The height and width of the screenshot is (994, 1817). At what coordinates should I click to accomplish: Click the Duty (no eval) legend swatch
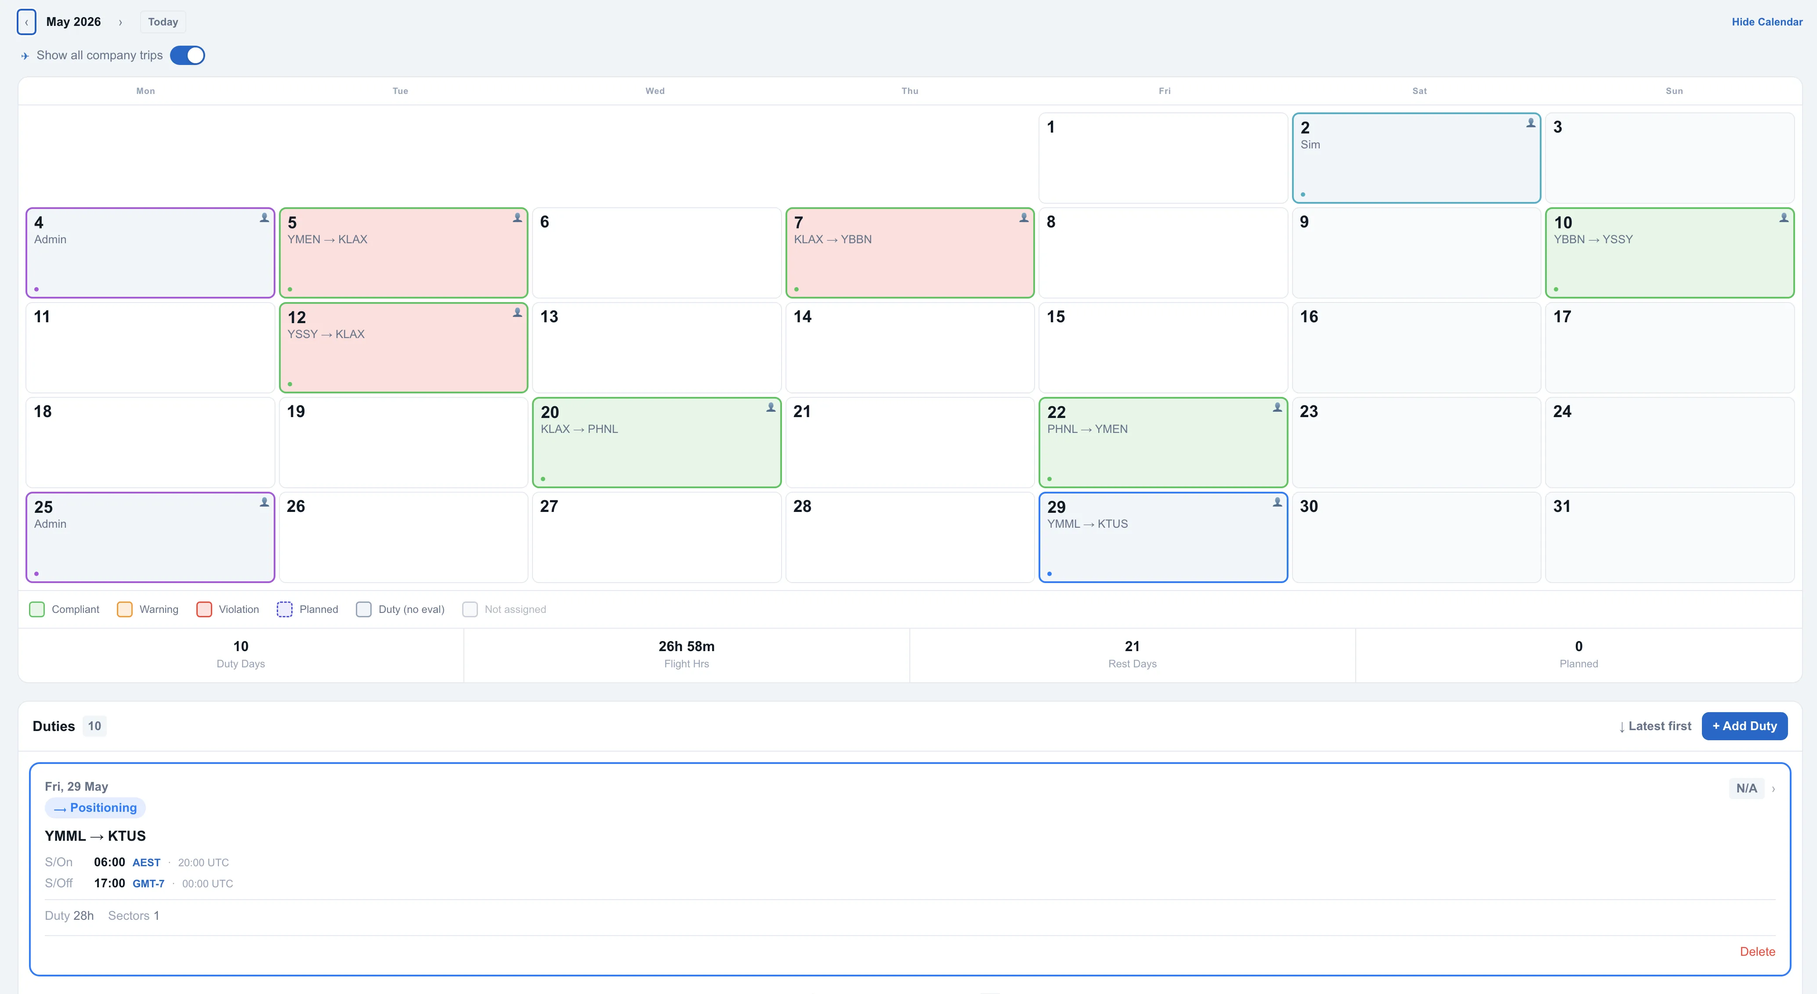pyautogui.click(x=363, y=609)
